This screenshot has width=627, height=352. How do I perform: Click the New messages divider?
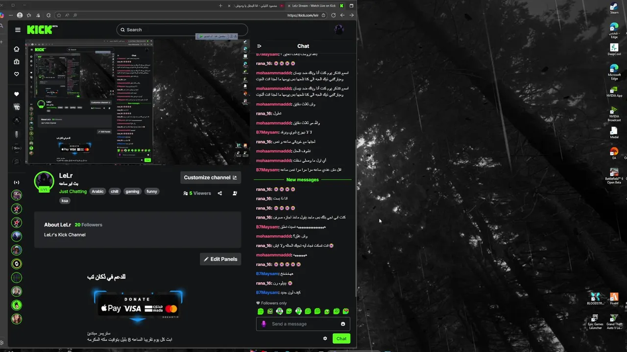303,180
